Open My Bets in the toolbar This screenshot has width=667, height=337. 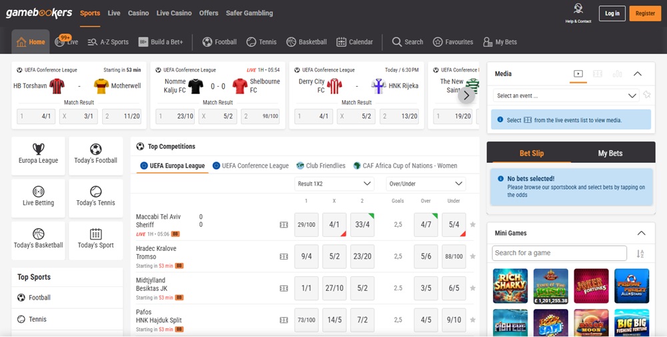tap(500, 41)
